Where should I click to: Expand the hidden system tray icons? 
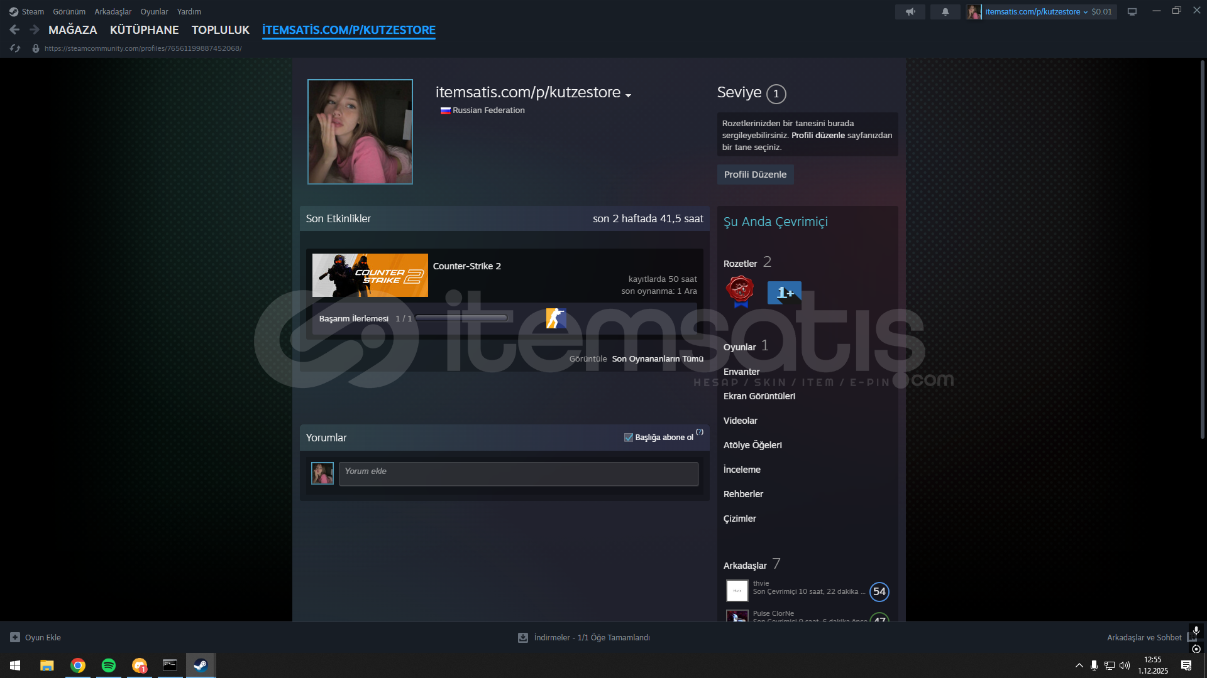(1079, 665)
